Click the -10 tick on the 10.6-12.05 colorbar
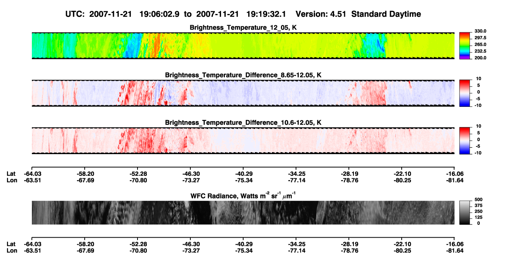This screenshot has width=505, height=259. [x=479, y=153]
